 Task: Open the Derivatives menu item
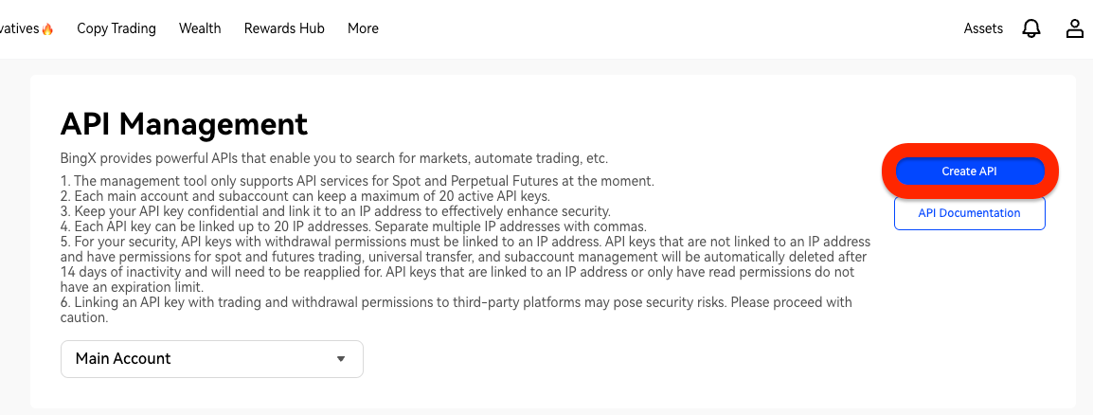(x=19, y=28)
